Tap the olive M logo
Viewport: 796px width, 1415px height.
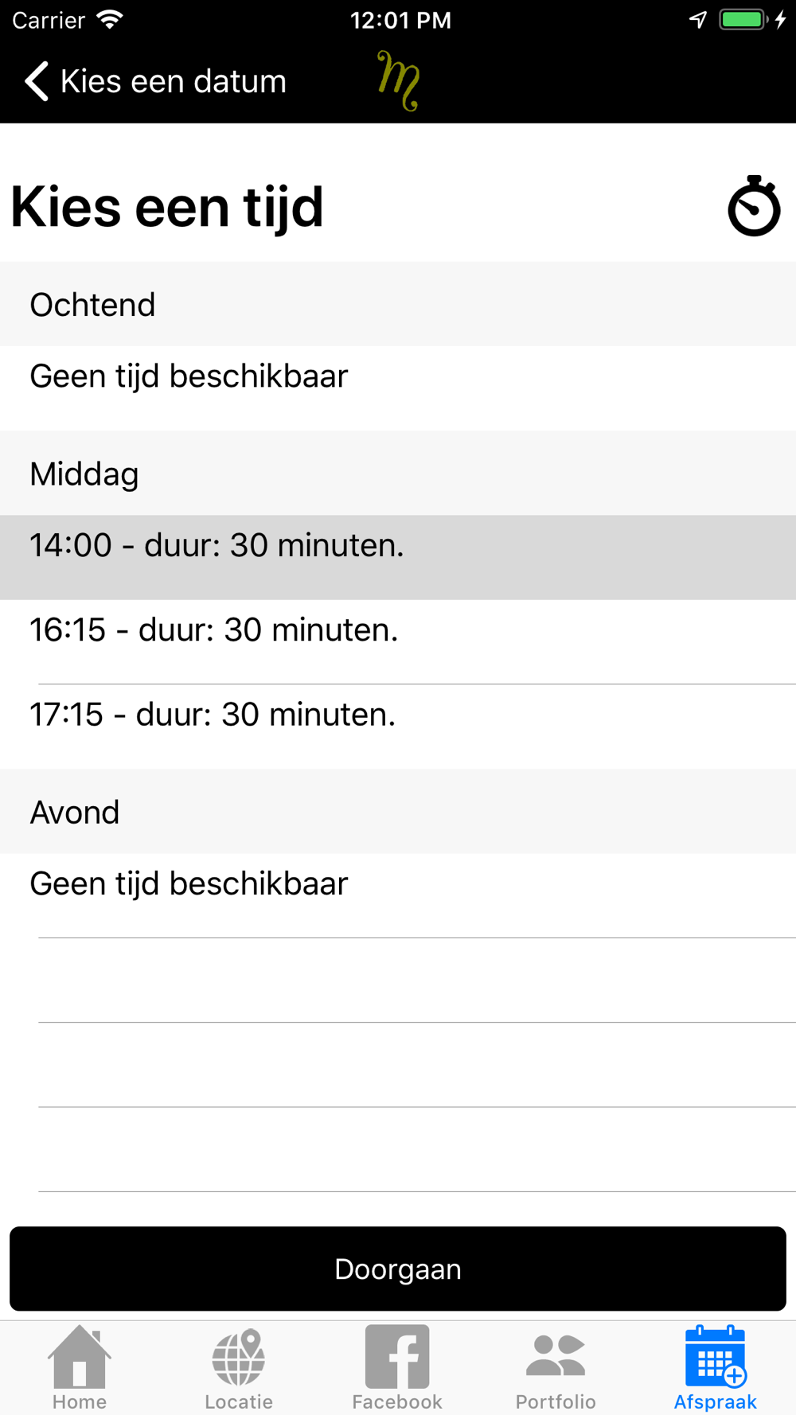[x=398, y=80]
